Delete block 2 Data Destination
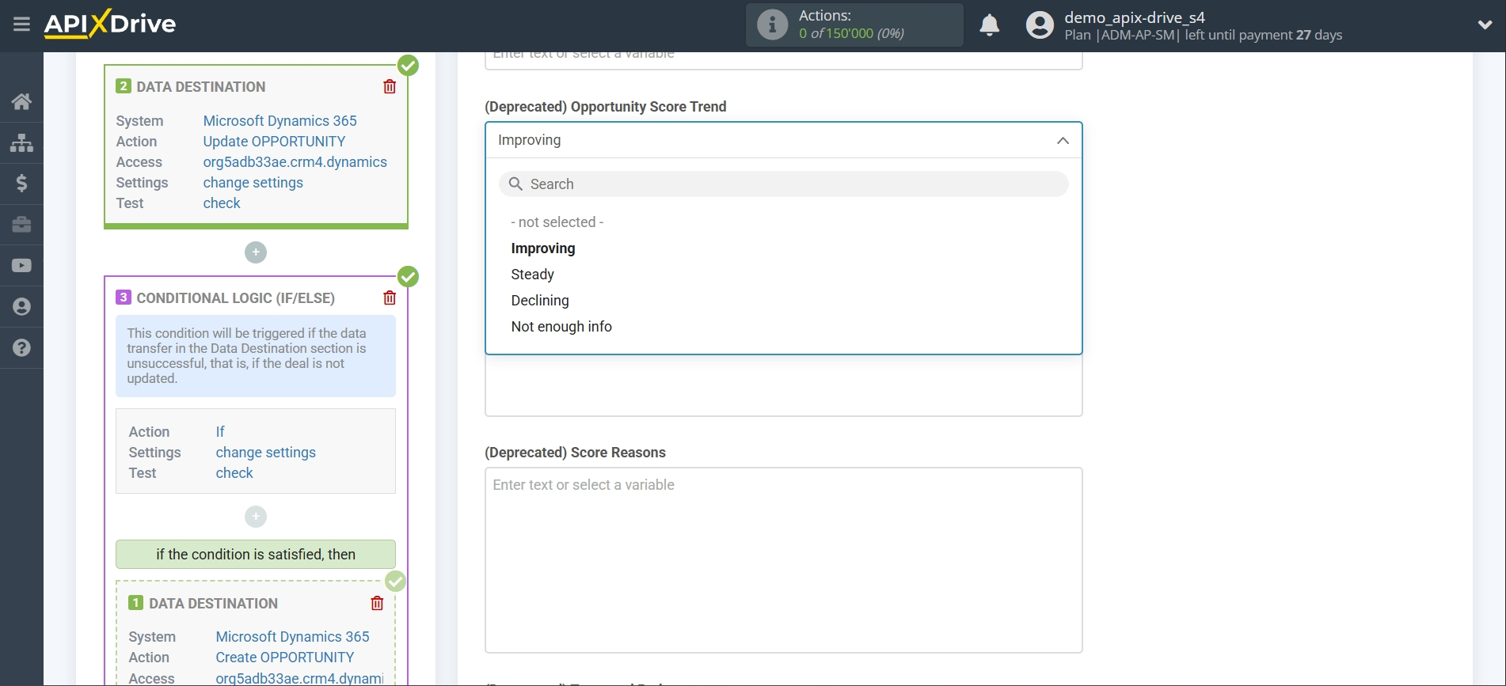Viewport: 1506px width, 686px height. coord(390,87)
